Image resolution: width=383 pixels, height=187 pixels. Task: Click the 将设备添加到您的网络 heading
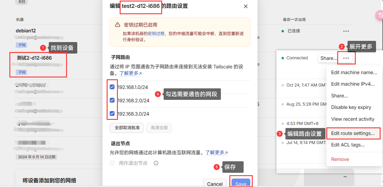[x=49, y=181]
